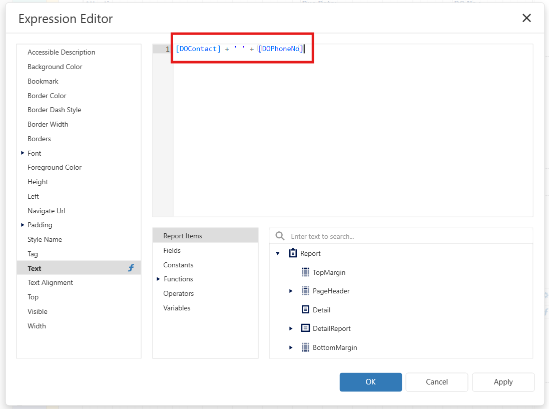Click the search magnifier icon
This screenshot has height=409, width=549.
(x=280, y=236)
